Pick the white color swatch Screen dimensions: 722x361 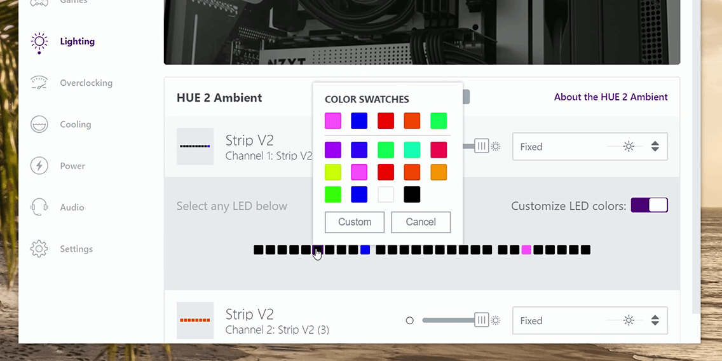386,194
